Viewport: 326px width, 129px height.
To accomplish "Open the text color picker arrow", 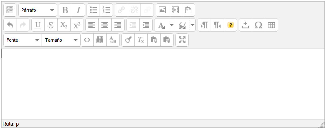I will click(x=172, y=25).
